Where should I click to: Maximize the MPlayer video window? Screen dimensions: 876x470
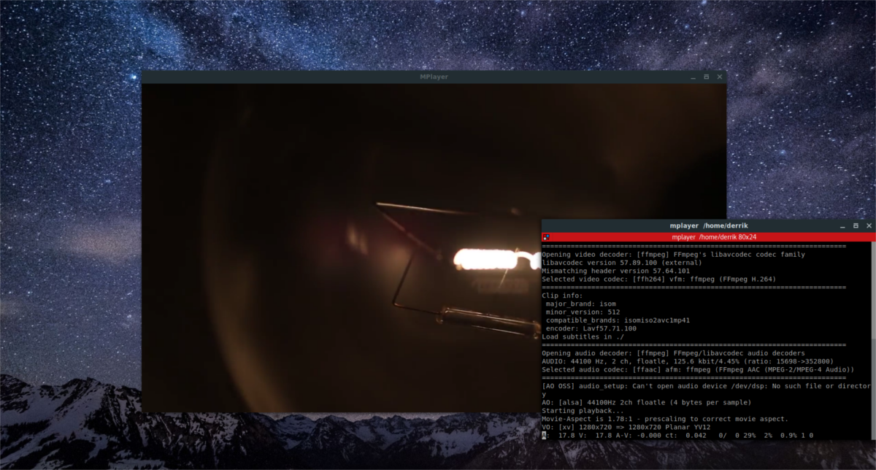point(706,77)
